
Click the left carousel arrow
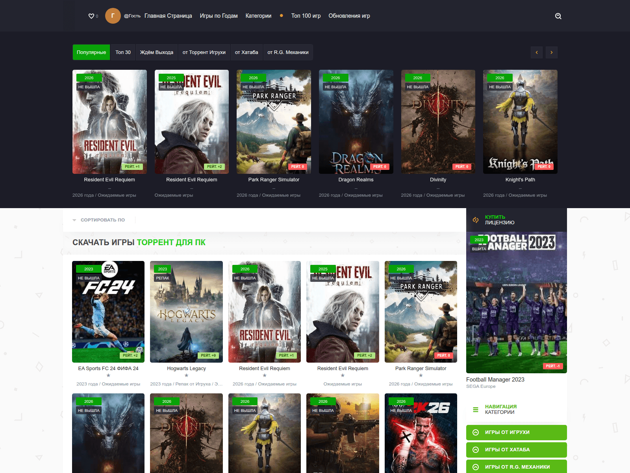[536, 52]
